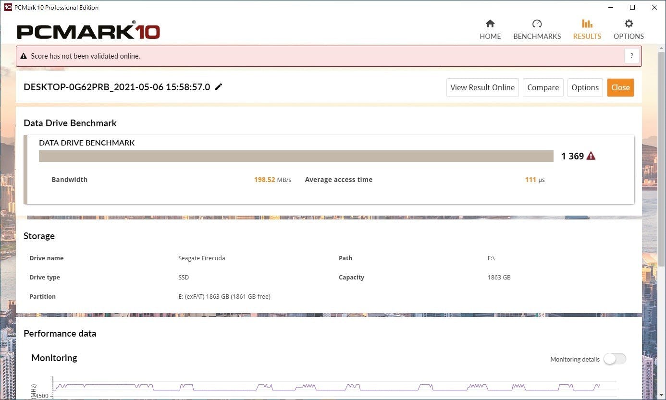The height and width of the screenshot is (400, 666).
Task: Close the result with orange Close button
Action: click(620, 87)
